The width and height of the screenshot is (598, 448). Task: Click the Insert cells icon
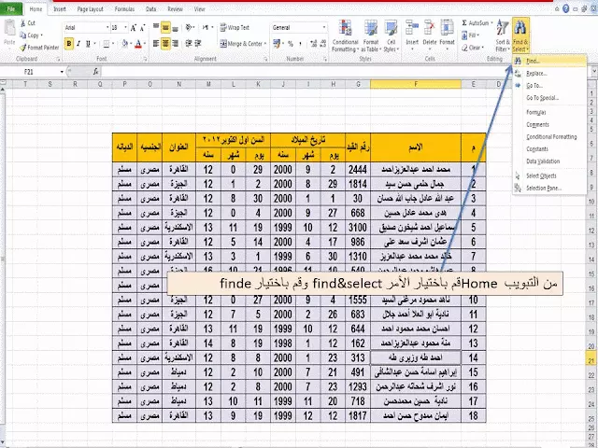click(x=412, y=27)
